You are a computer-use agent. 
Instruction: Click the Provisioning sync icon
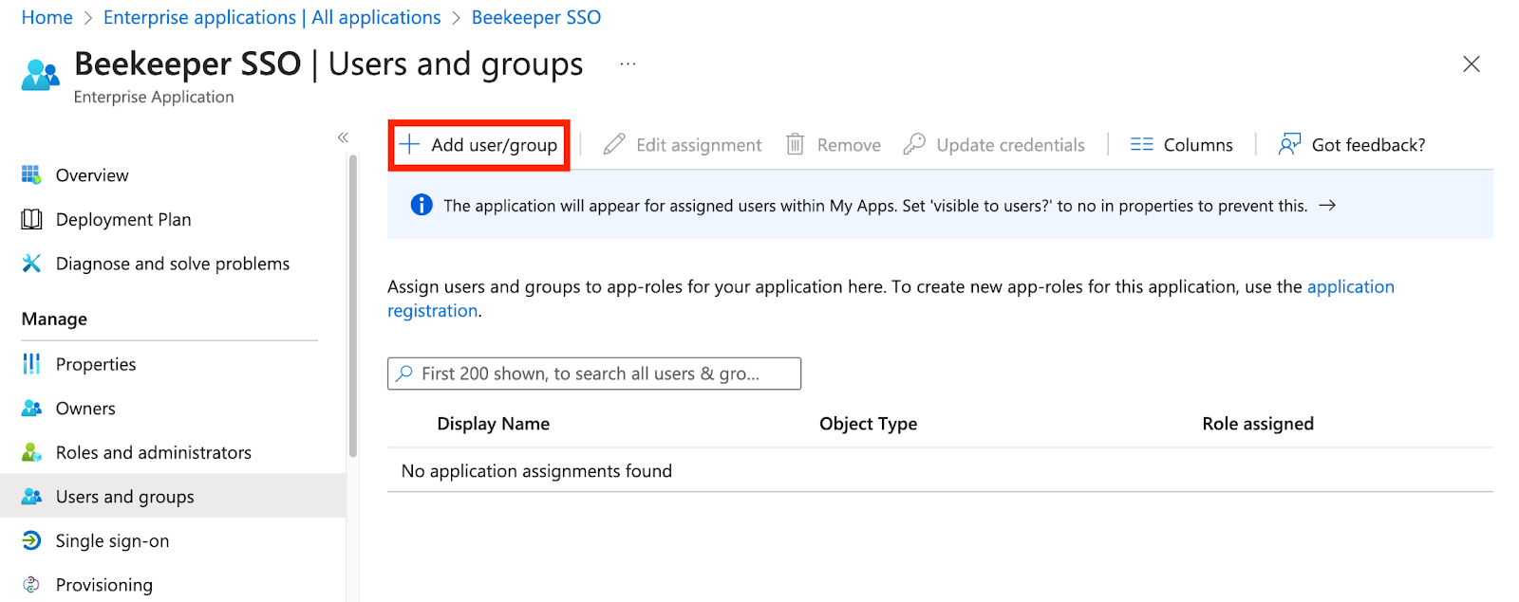pyautogui.click(x=31, y=585)
